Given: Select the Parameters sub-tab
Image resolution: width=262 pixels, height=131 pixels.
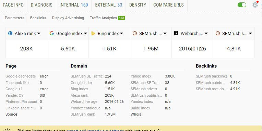Looking at the screenshot, I should [x=14, y=18].
